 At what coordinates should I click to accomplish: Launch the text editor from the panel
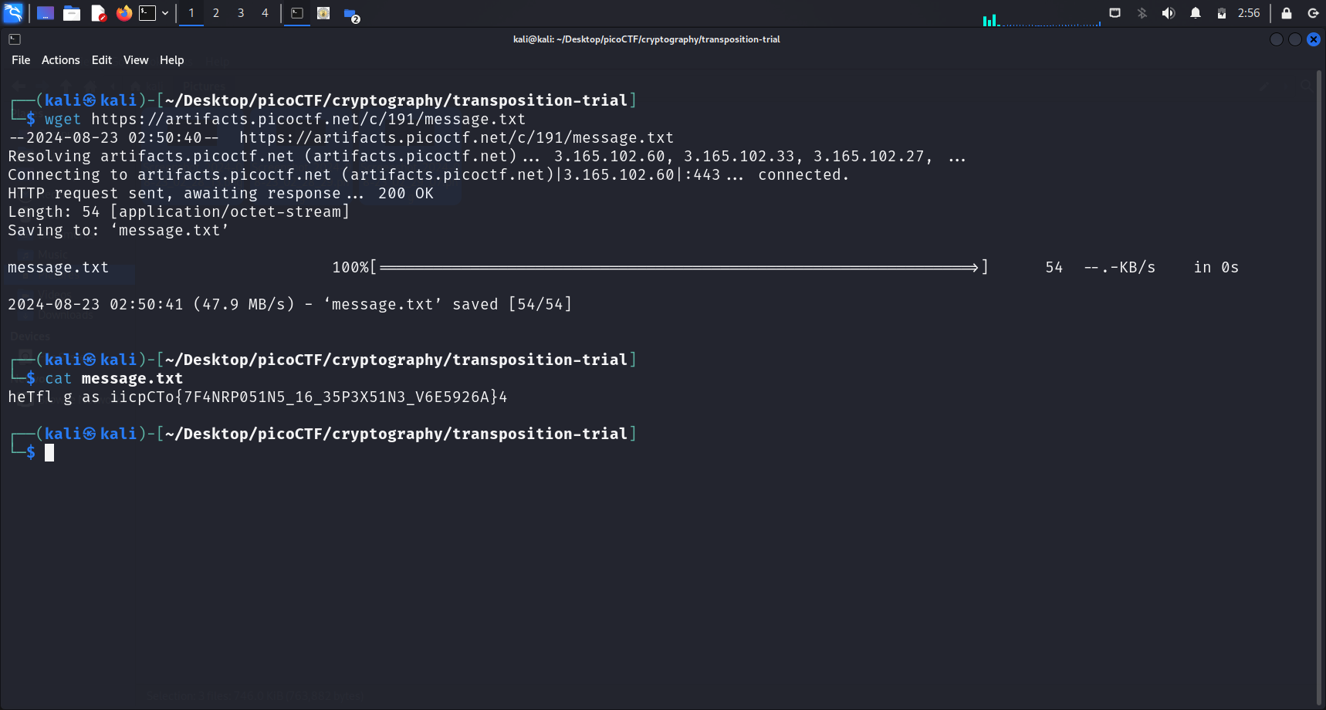(x=98, y=13)
